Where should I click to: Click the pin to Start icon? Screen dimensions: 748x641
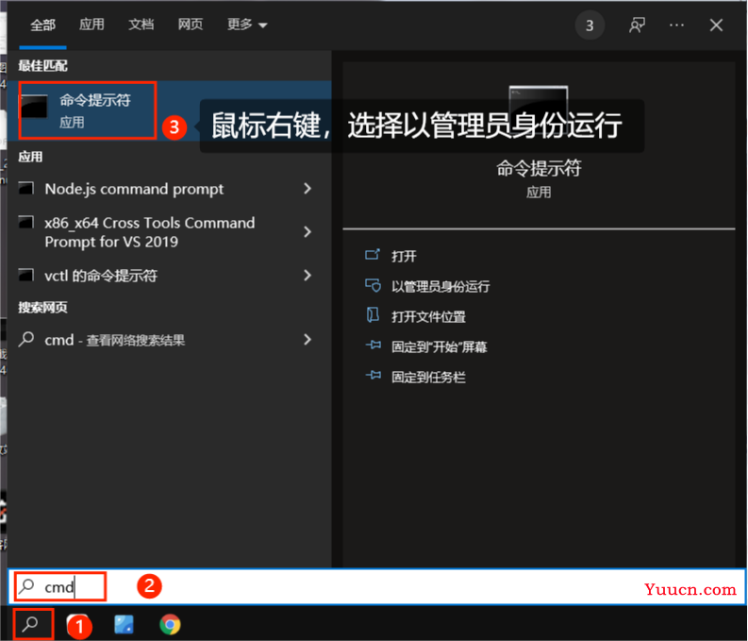pyautogui.click(x=373, y=345)
